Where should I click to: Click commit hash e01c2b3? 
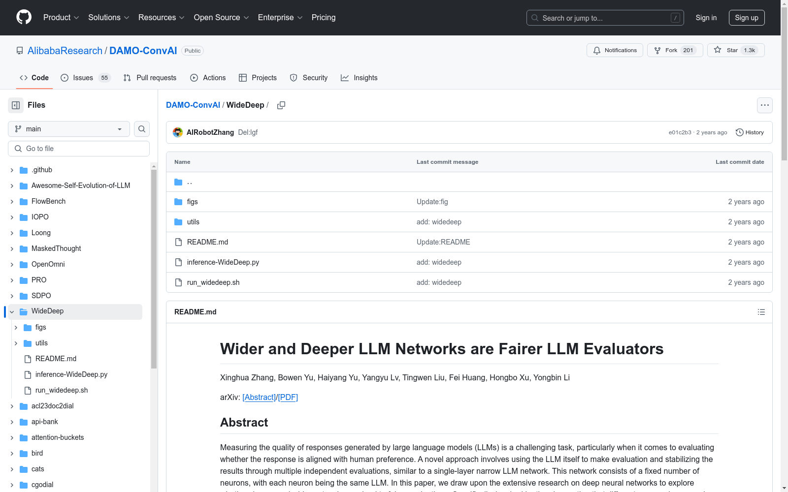(680, 132)
